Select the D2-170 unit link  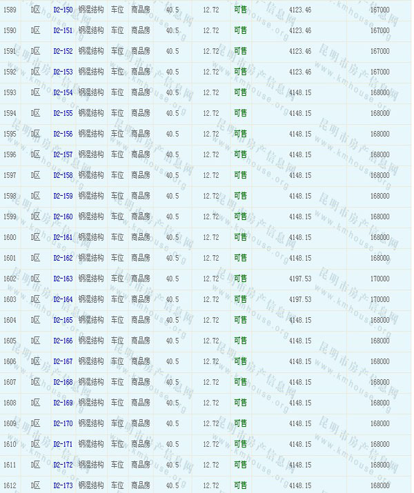click(x=63, y=424)
